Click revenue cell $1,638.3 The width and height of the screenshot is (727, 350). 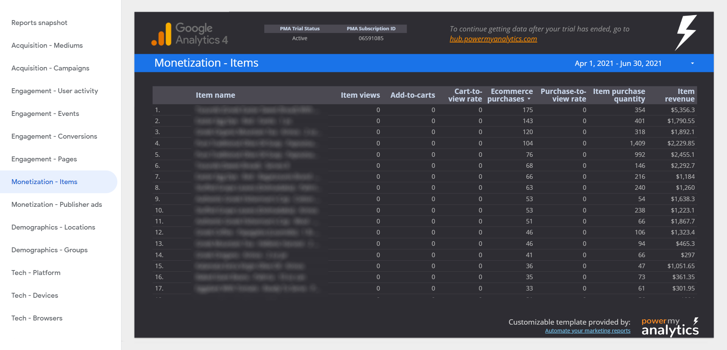683,199
